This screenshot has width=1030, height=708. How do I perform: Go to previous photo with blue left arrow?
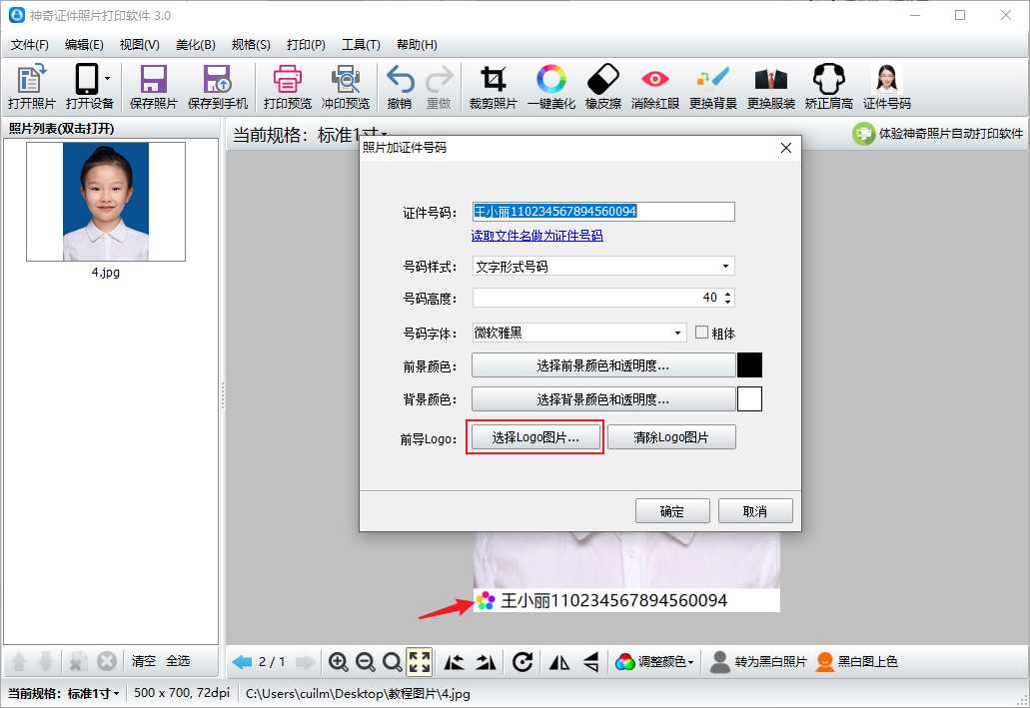[242, 662]
